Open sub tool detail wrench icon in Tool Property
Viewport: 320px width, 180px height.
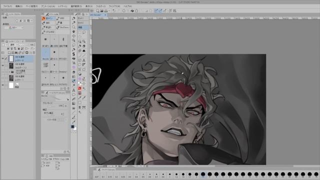68,151
